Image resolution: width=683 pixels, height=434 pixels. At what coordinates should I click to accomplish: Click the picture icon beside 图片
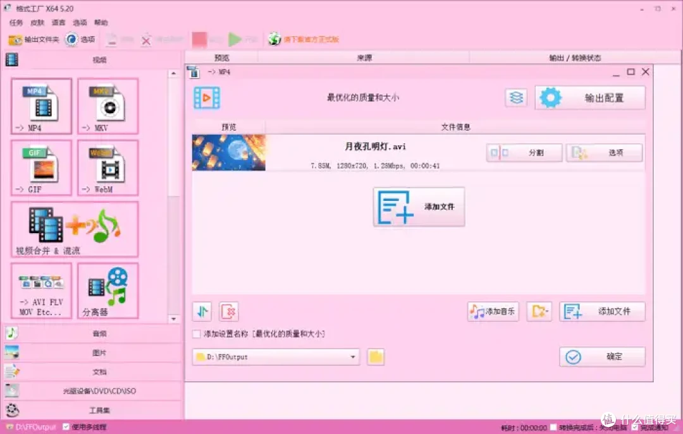pyautogui.click(x=12, y=353)
